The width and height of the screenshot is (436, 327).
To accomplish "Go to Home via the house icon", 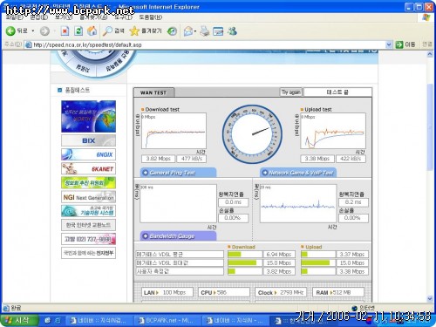I will (x=92, y=31).
